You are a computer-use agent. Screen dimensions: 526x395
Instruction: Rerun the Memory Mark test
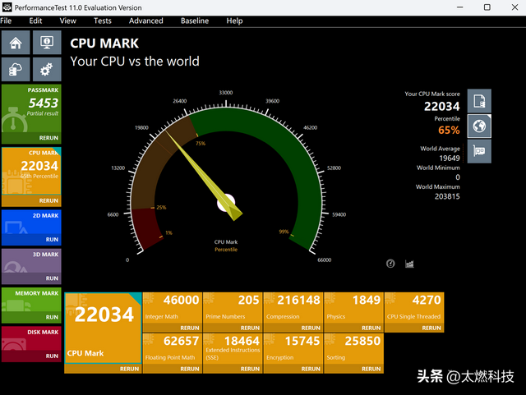coord(48,318)
